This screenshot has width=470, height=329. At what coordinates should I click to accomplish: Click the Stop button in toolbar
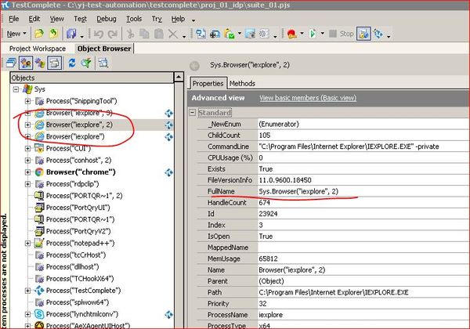click(342, 34)
